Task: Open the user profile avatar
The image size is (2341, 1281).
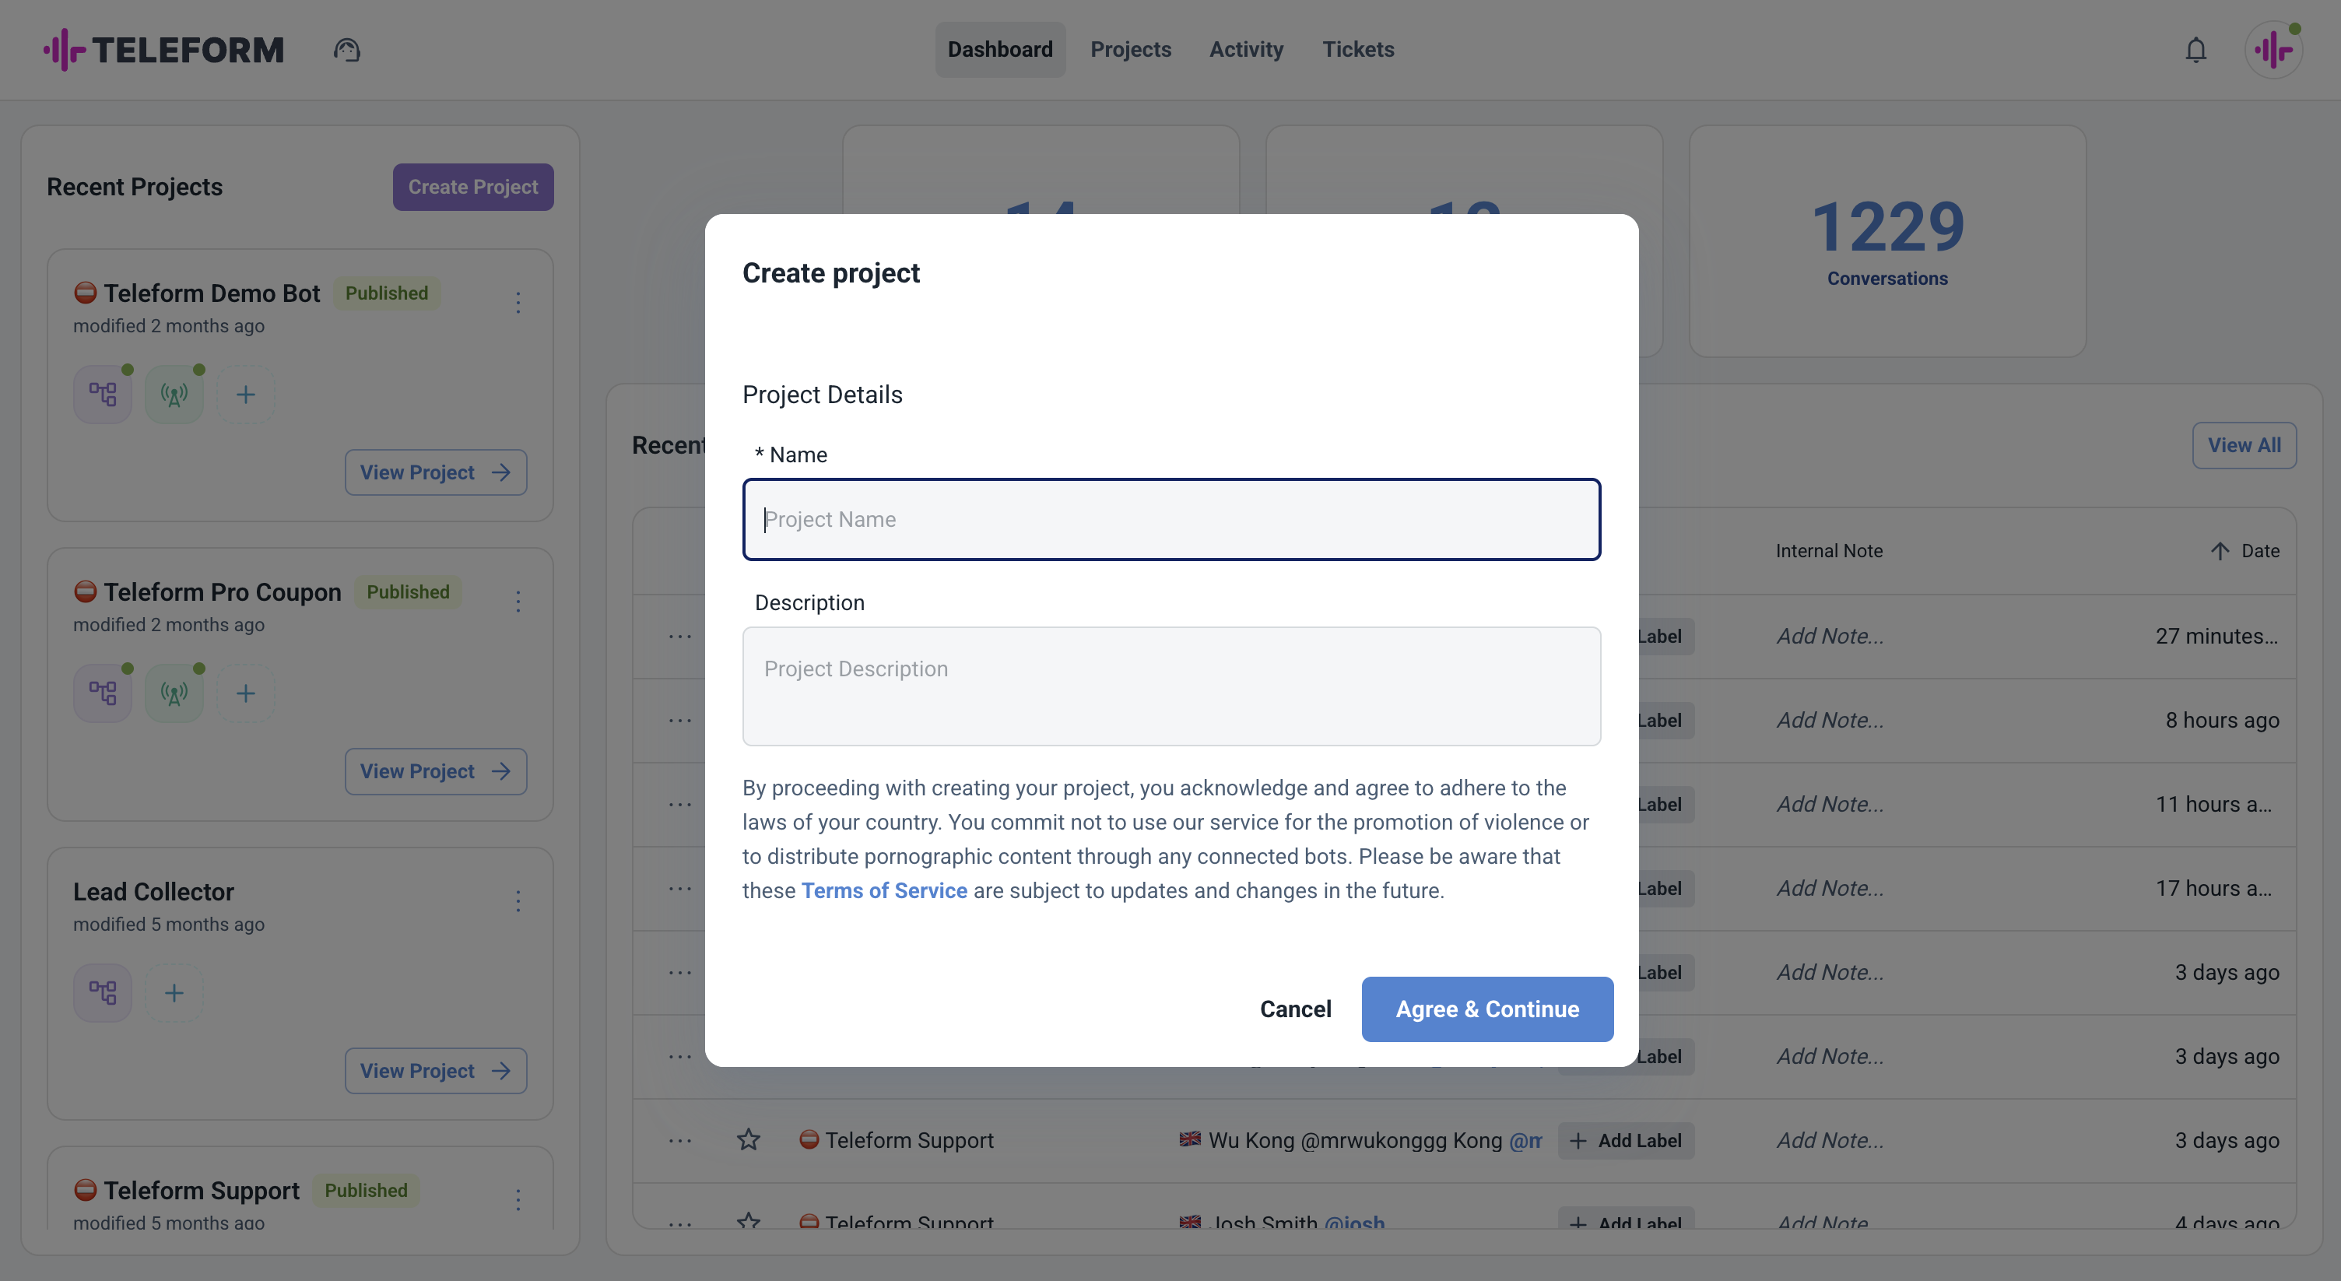Action: point(2273,50)
